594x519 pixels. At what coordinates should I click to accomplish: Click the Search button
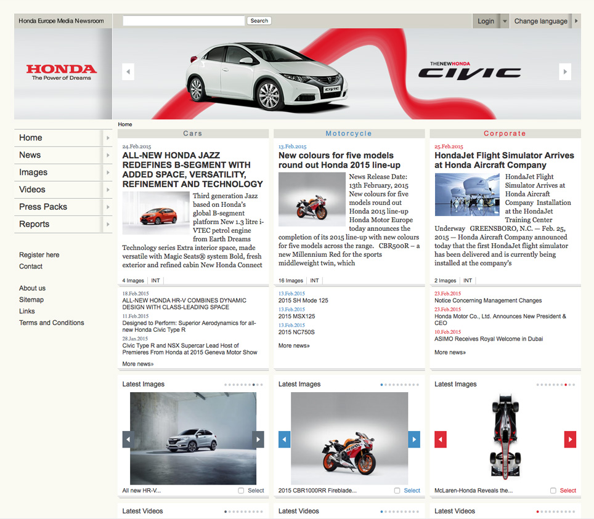pos(259,21)
